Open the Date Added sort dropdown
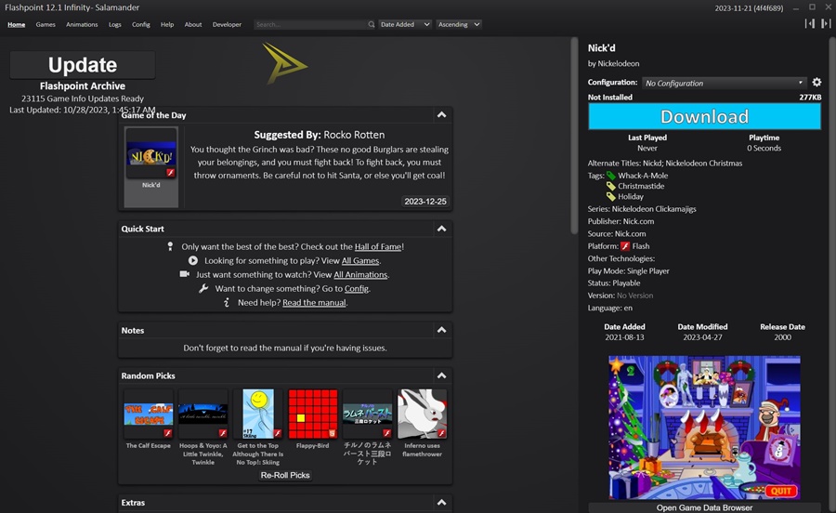The width and height of the screenshot is (836, 513). pyautogui.click(x=405, y=24)
